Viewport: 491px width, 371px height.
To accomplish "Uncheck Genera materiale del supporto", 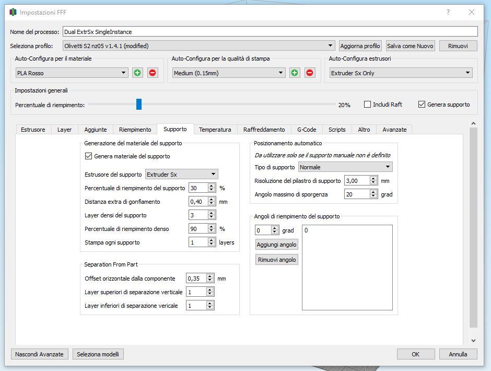I will click(x=88, y=156).
